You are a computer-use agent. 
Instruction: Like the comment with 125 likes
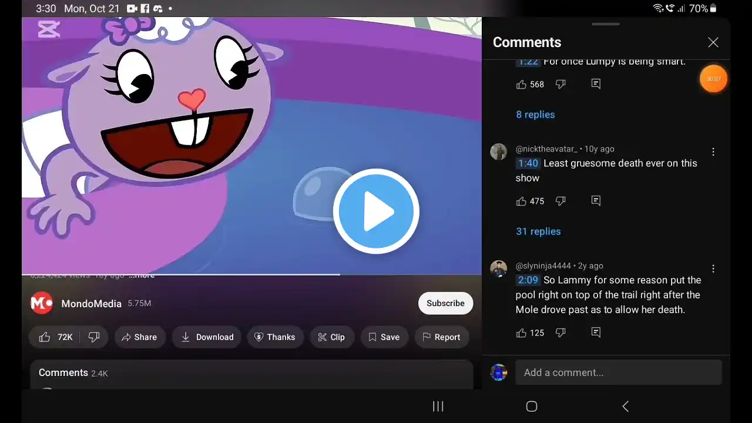click(x=521, y=333)
